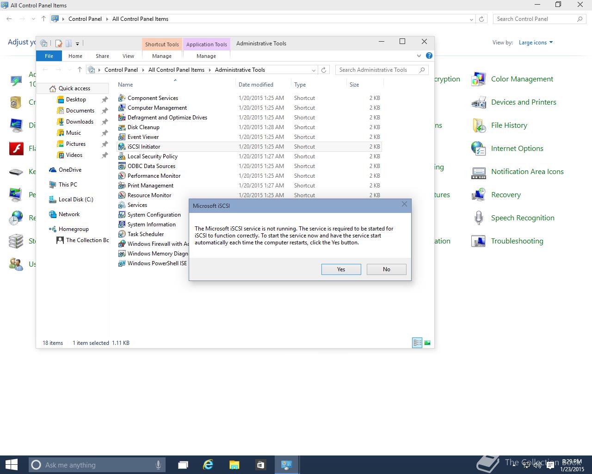This screenshot has height=474, width=592.
Task: Select Network in navigation pane
Action: pyautogui.click(x=69, y=214)
